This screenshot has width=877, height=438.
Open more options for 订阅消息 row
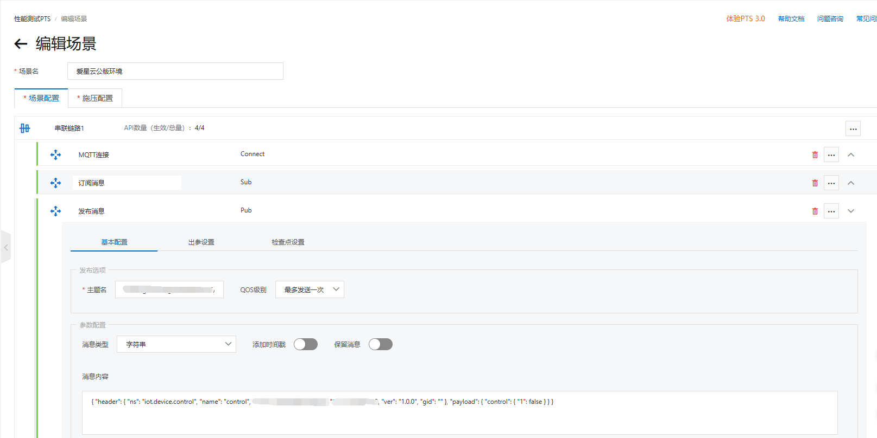831,183
